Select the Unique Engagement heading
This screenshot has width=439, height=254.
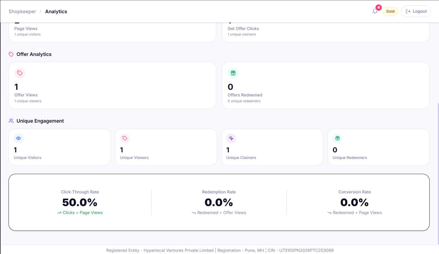tap(40, 121)
